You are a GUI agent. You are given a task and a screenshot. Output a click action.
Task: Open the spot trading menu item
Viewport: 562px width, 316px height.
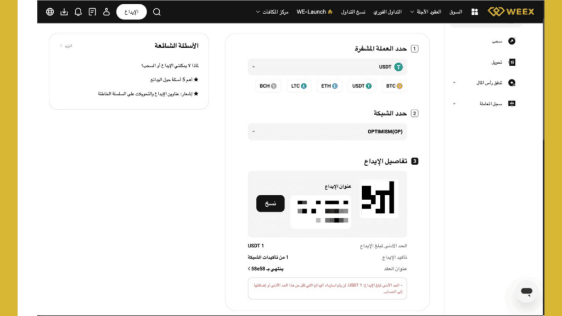click(x=387, y=12)
